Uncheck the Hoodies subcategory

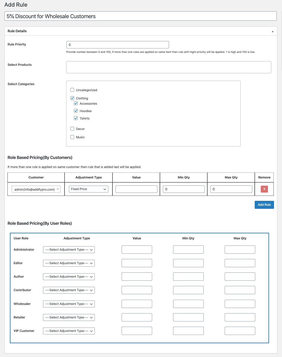click(76, 111)
